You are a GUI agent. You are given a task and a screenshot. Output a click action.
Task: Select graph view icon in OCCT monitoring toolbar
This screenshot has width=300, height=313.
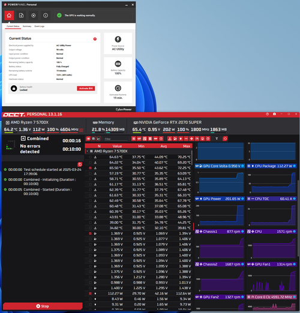pyautogui.click(x=98, y=139)
